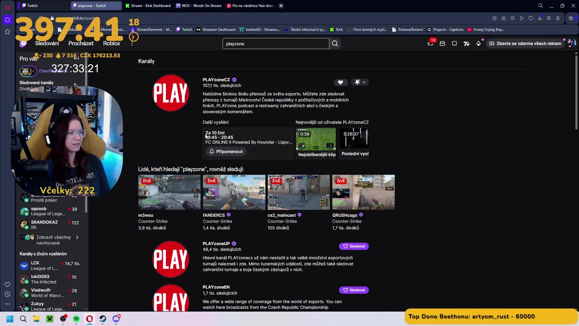Screen dimensions: 579x326
Task: Switch to the Pinterest Hair tab
Action: pos(250,6)
